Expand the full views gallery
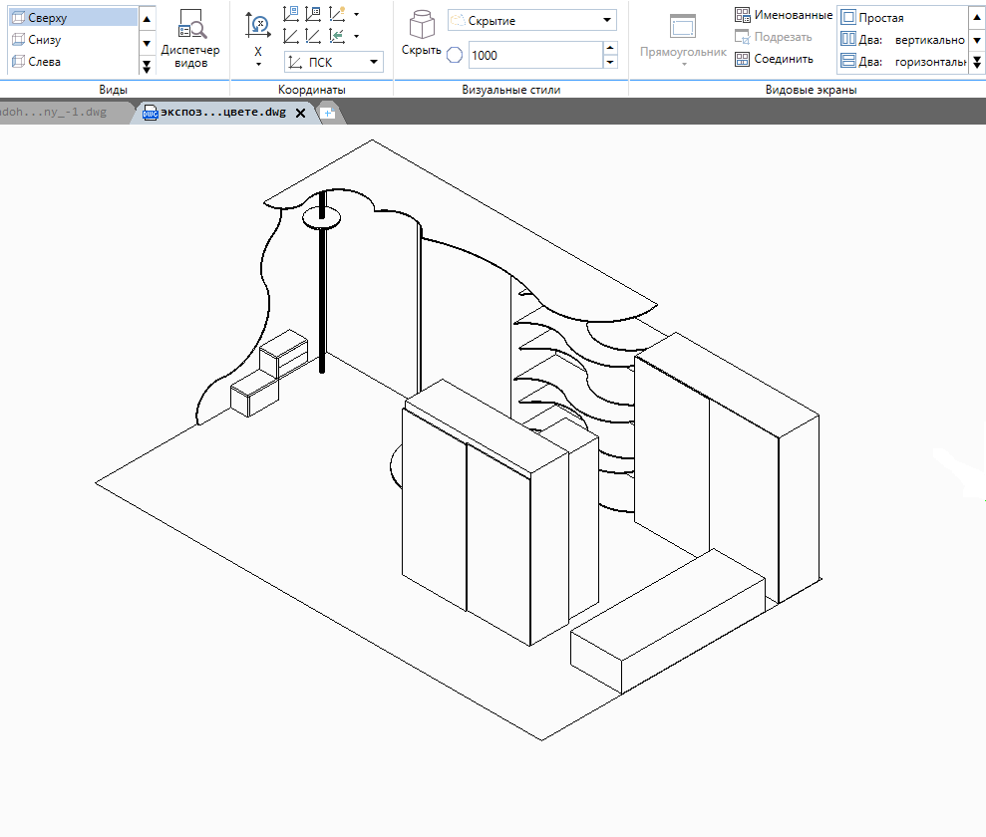986x837 pixels. click(x=147, y=66)
